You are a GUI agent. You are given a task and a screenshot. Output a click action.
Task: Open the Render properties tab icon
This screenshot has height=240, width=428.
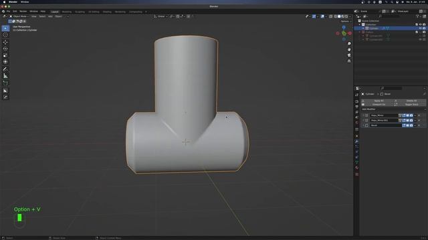356,101
